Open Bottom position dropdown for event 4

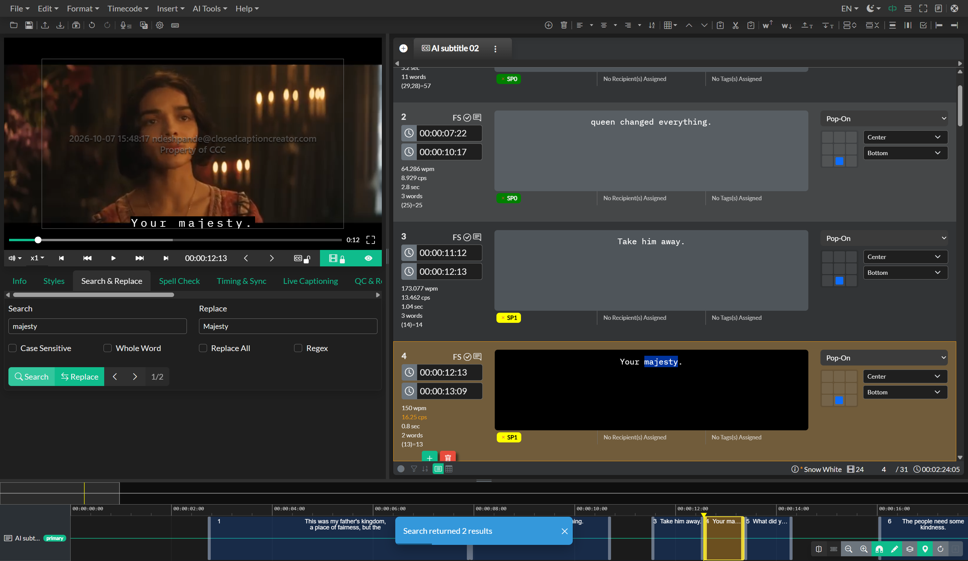905,392
